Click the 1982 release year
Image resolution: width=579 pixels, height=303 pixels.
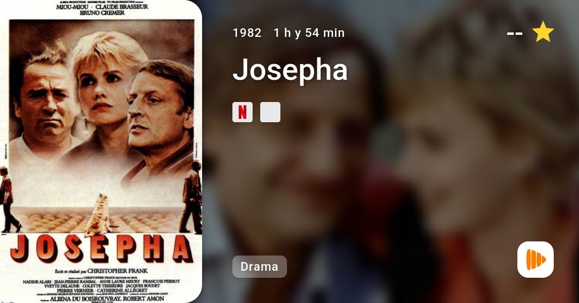247,33
